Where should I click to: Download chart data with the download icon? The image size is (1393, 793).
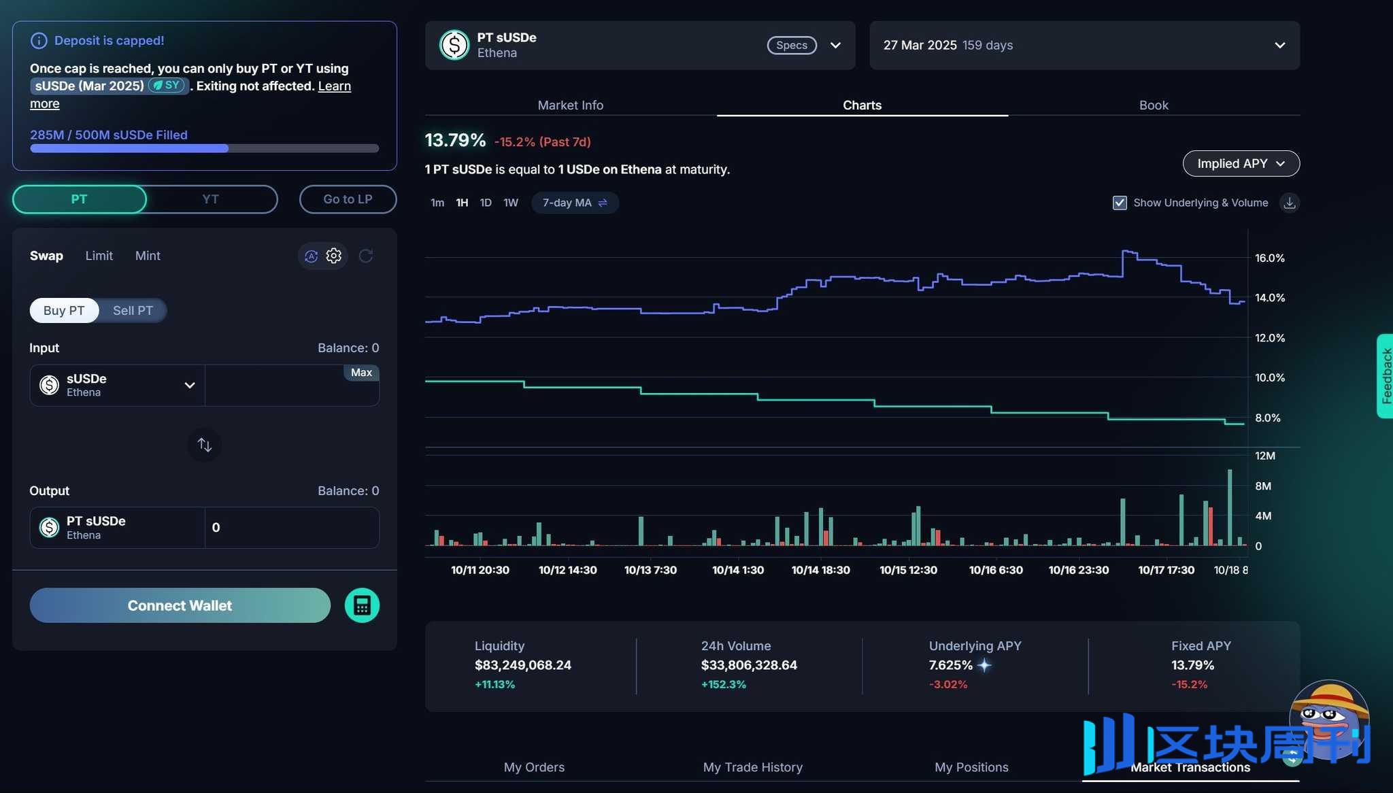tap(1289, 203)
